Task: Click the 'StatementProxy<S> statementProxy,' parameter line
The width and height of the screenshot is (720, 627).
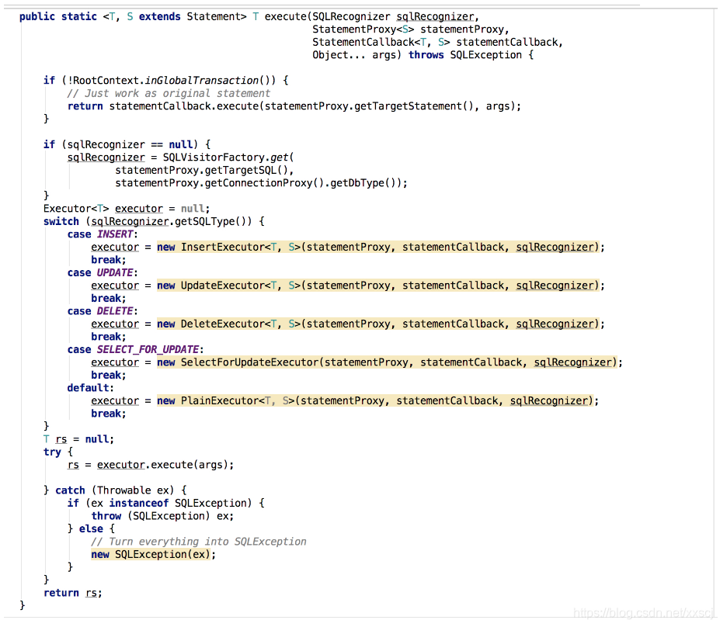Action: click(411, 29)
